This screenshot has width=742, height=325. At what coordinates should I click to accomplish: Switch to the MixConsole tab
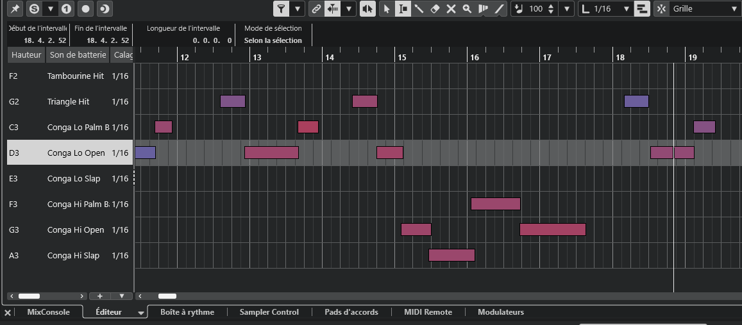point(49,312)
